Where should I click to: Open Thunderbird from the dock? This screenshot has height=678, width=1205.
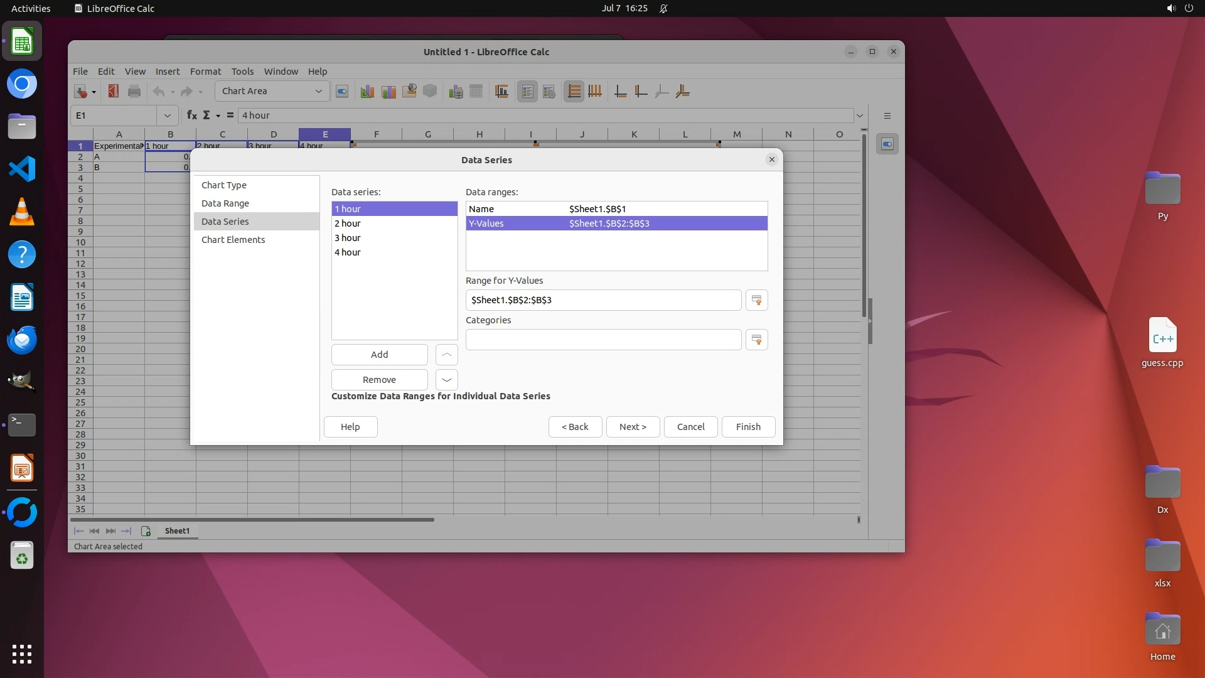click(x=22, y=340)
